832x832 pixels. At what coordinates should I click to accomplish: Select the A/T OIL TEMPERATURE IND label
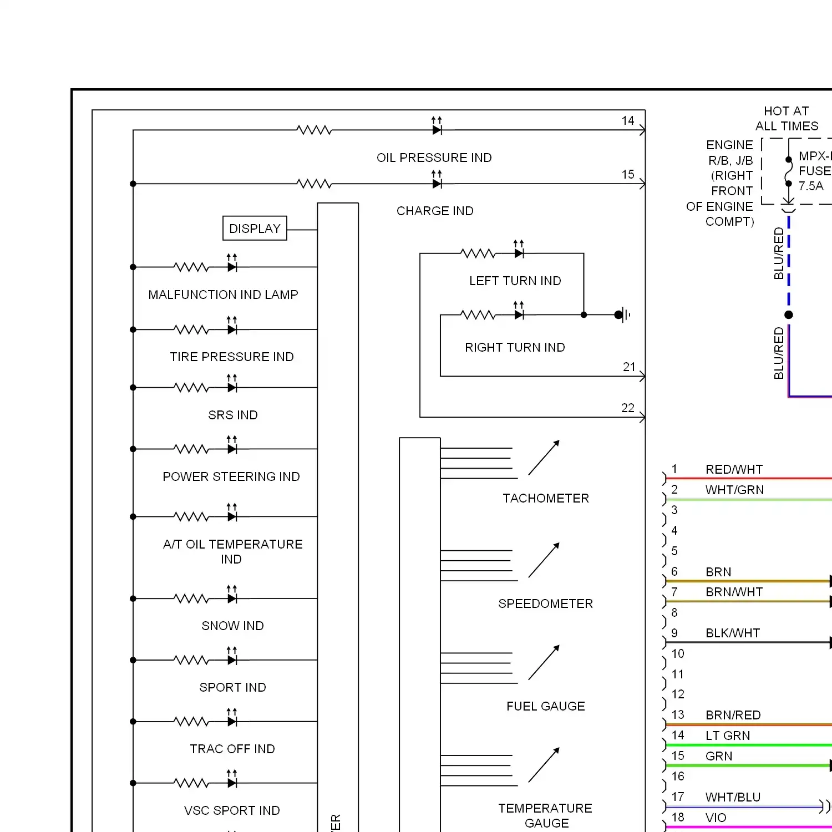pos(232,551)
